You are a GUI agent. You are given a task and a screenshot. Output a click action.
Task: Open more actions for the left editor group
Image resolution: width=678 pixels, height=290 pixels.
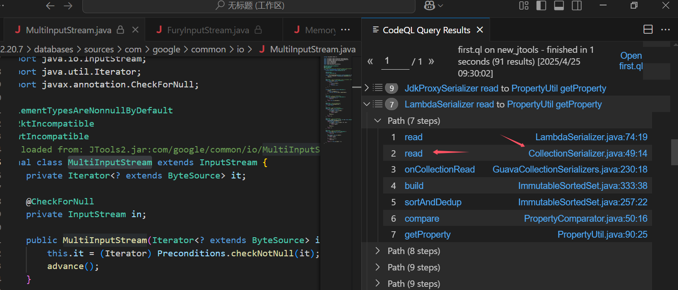[x=346, y=30]
